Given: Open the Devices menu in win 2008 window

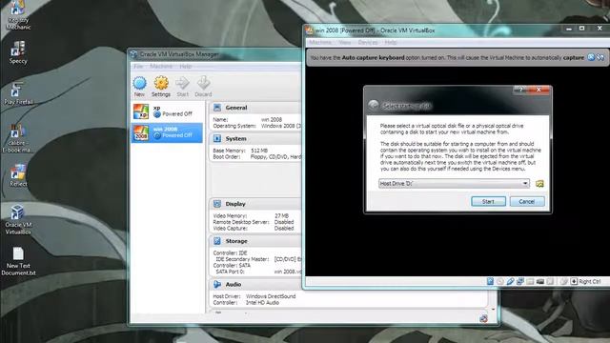Looking at the screenshot, I should (x=368, y=42).
